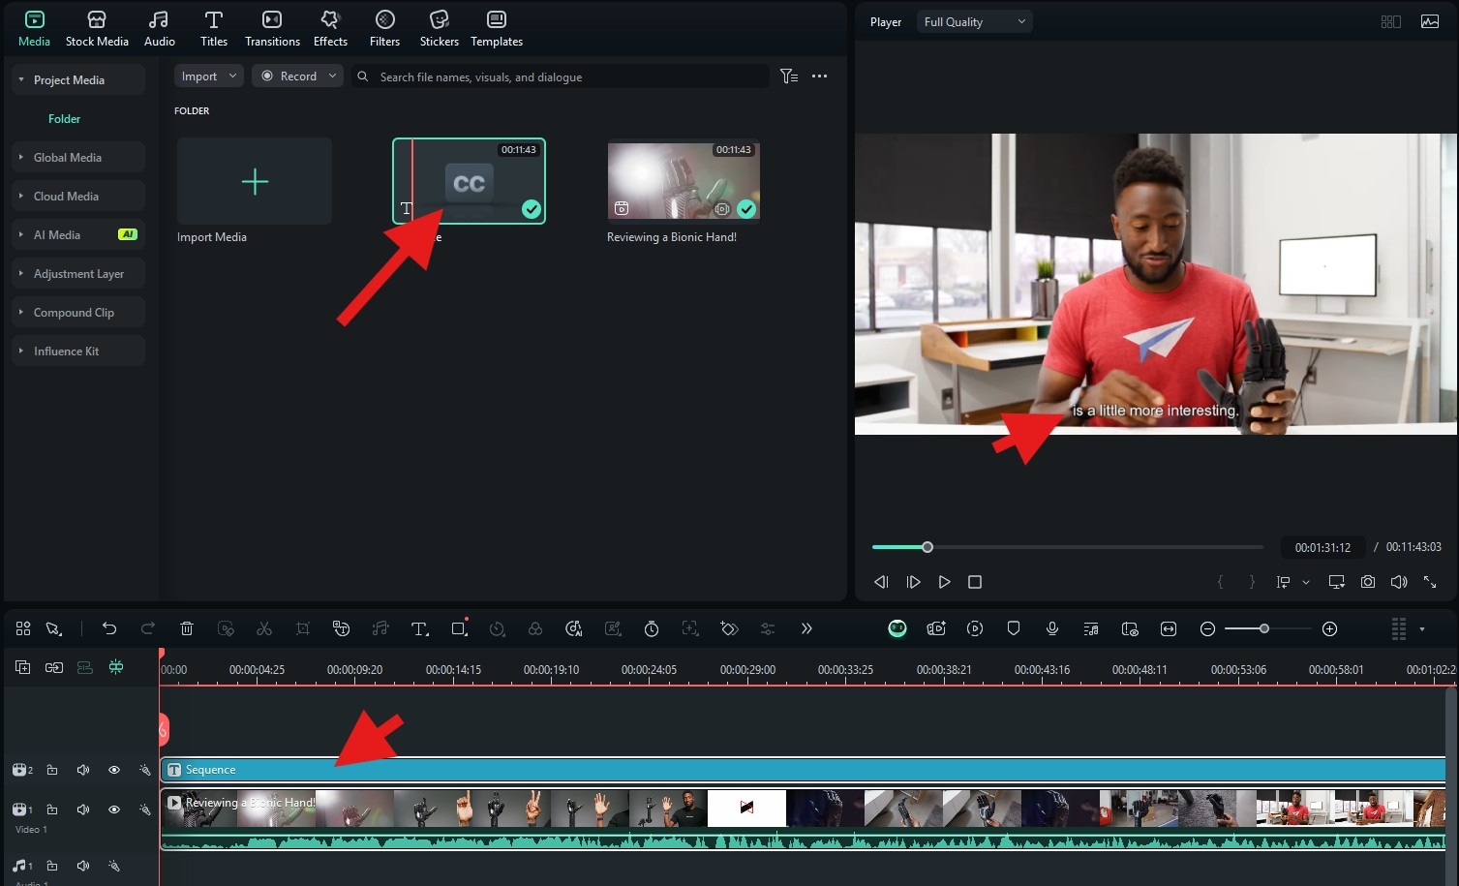The height and width of the screenshot is (886, 1459).
Task: Open the Record dropdown
Action: click(298, 76)
